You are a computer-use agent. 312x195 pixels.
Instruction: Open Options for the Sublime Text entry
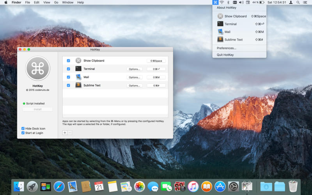click(x=134, y=85)
